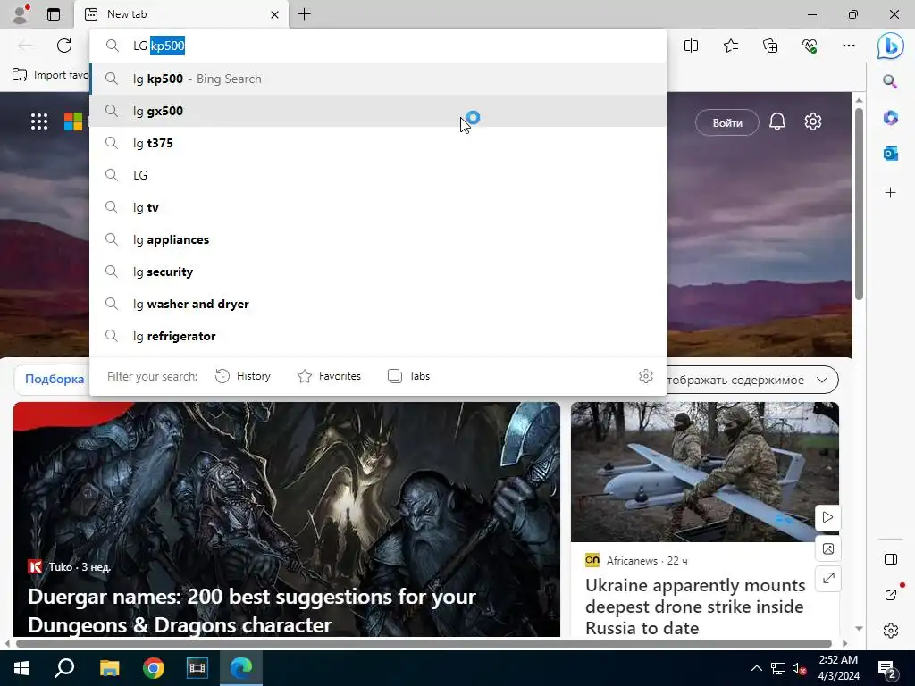Select the lg gx500 suggestion

pyautogui.click(x=378, y=111)
